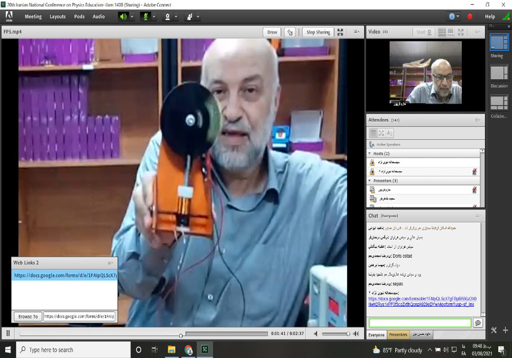Toggle the green microphone icon
This screenshot has width=512, height=358.
(x=145, y=16)
